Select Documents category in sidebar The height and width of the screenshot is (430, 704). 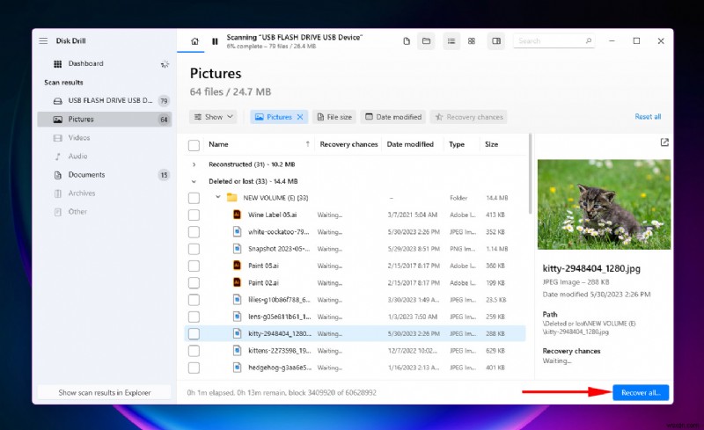pyautogui.click(x=104, y=175)
